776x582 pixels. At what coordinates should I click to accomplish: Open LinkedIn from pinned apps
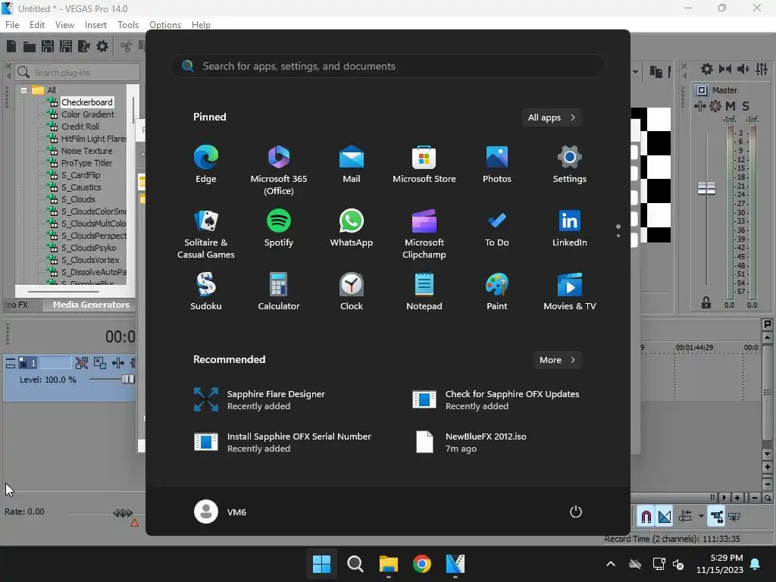570,228
